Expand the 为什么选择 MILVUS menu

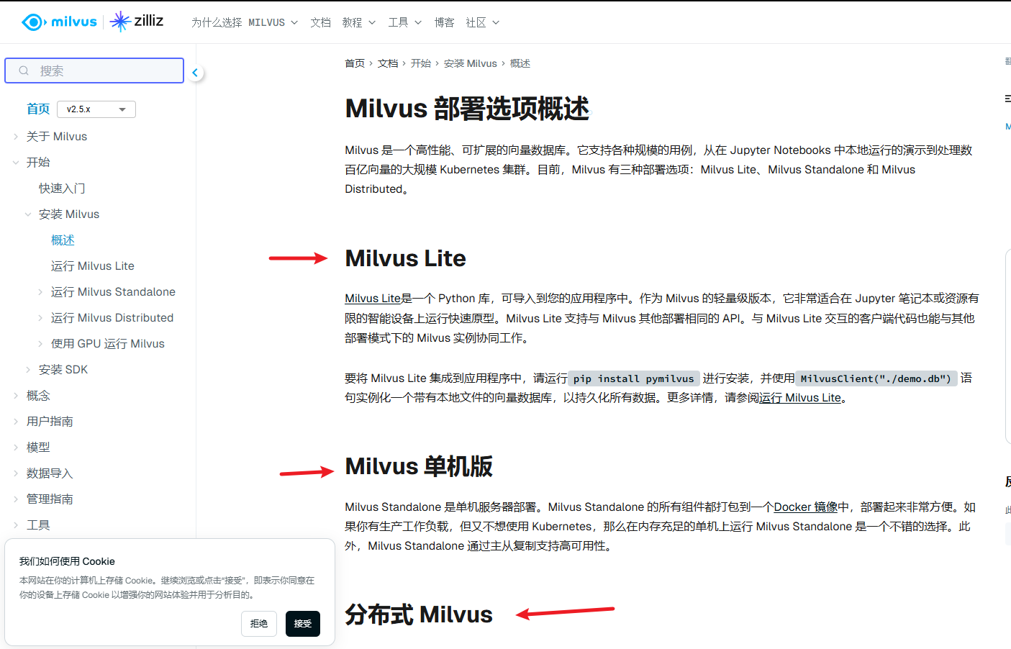click(x=245, y=23)
